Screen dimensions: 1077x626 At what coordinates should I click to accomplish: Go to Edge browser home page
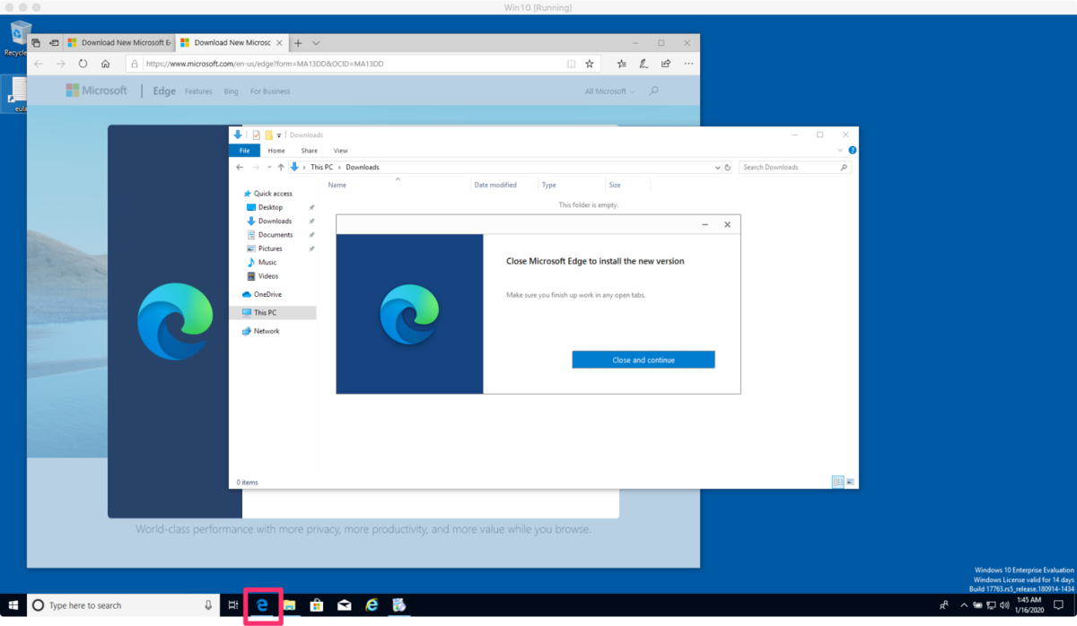coord(106,64)
